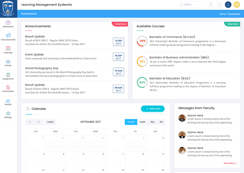Open the MCA SEM 2 Result Update
244x173 pixels.
(x=35, y=36)
